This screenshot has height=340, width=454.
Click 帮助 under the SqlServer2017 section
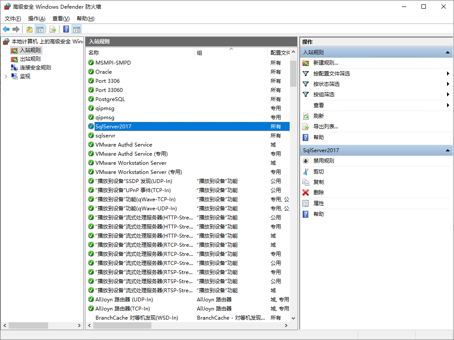pos(319,214)
